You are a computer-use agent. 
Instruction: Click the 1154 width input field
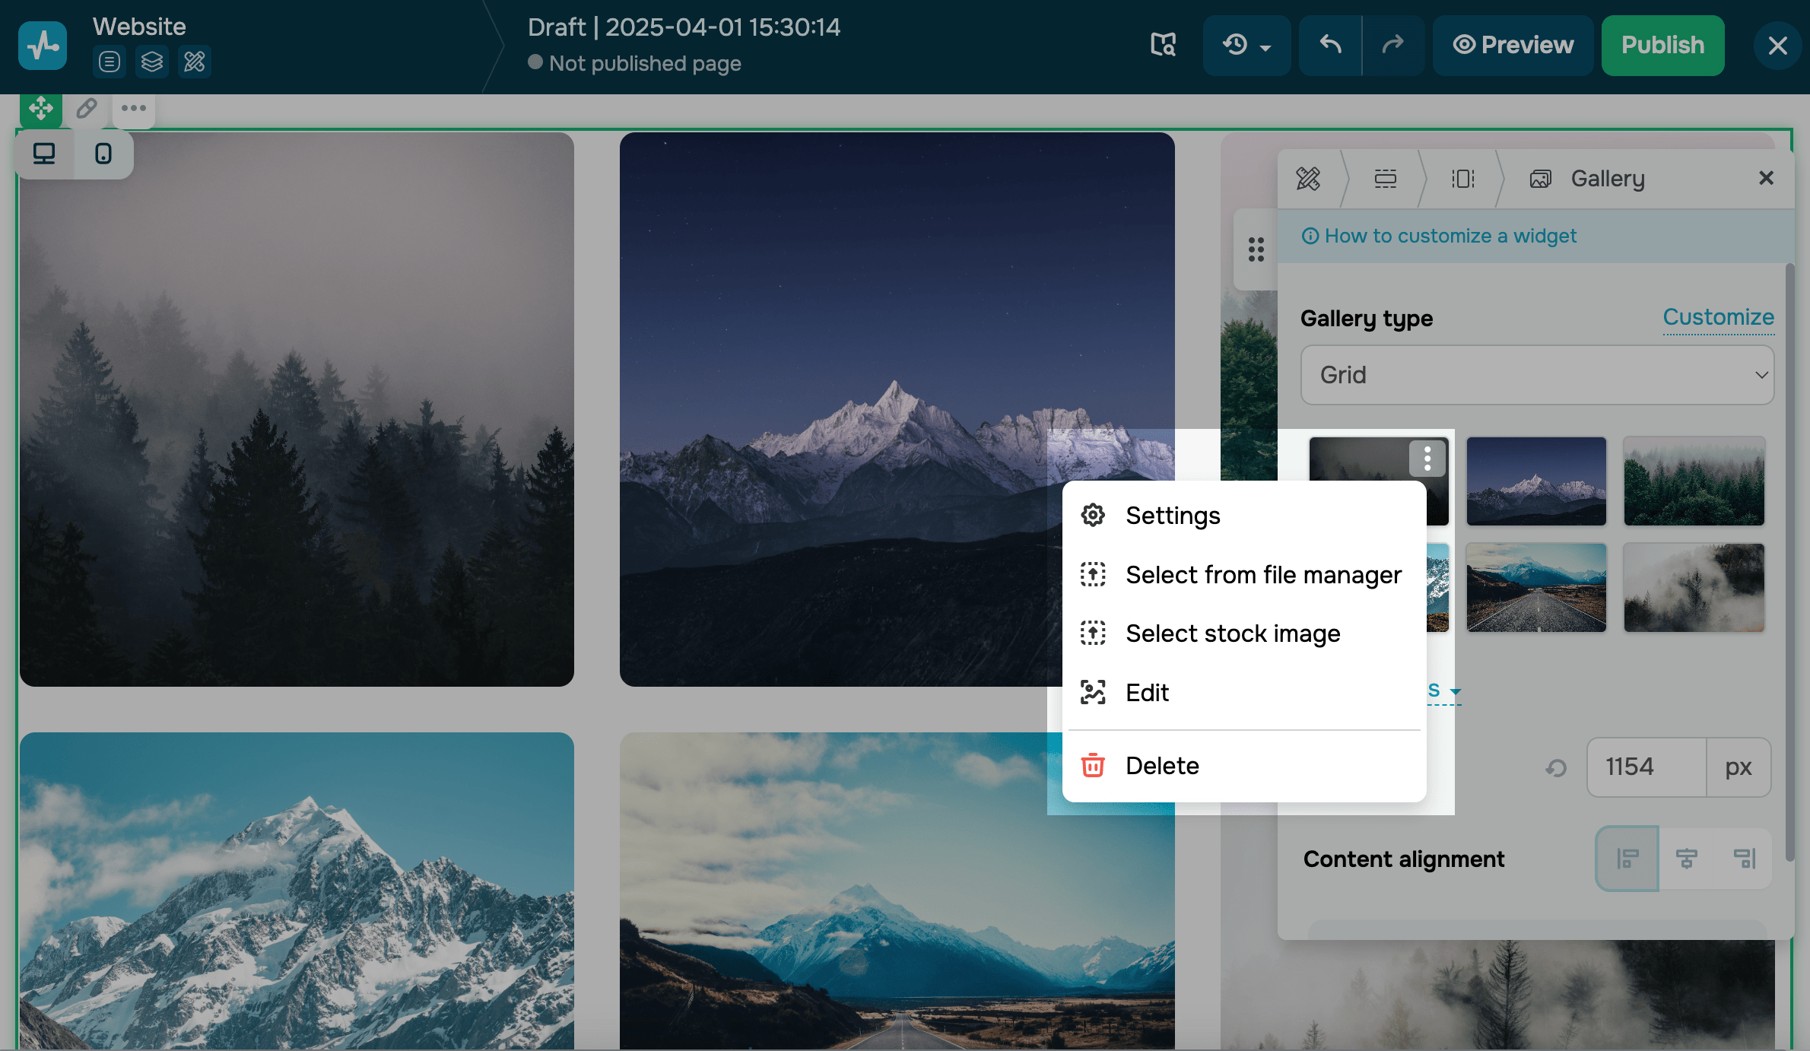tap(1646, 767)
